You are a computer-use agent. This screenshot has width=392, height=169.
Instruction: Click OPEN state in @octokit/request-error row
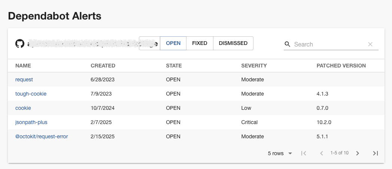tap(173, 137)
